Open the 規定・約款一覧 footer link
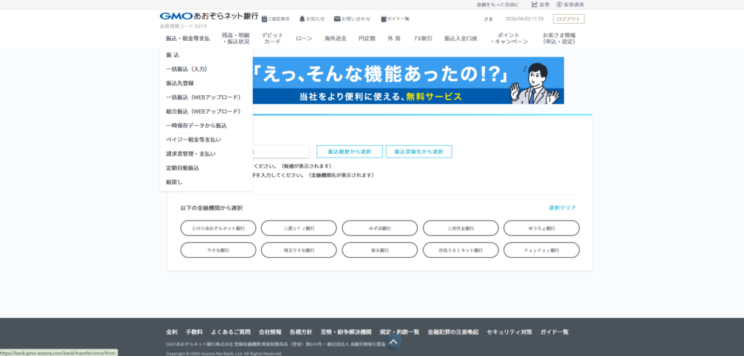Image resolution: width=744 pixels, height=356 pixels. (400, 332)
